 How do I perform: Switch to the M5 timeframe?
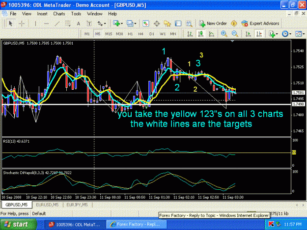[x=98, y=34]
